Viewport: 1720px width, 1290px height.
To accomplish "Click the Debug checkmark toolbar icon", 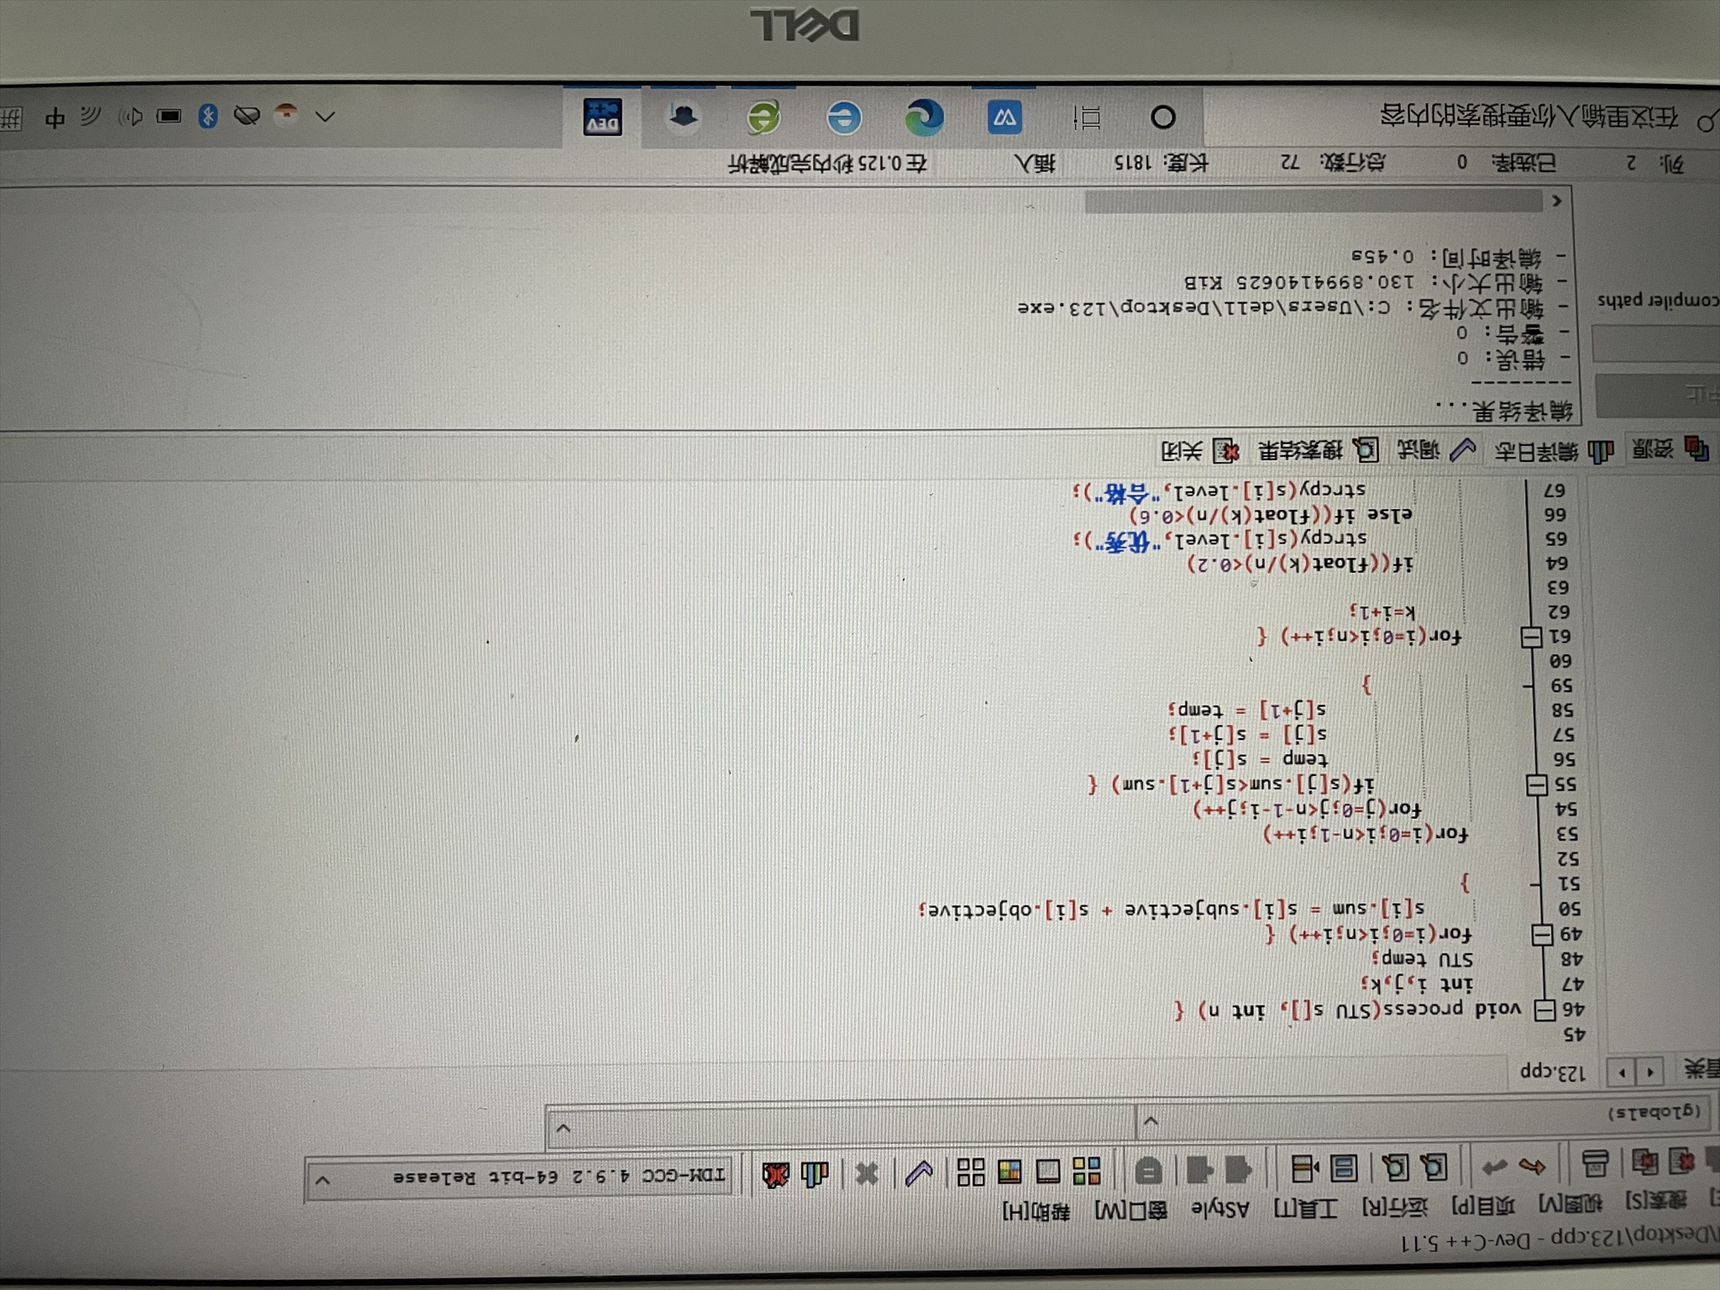I will point(919,1172).
